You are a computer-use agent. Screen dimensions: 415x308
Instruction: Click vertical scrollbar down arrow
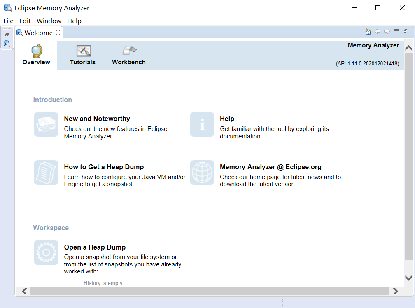(x=409, y=278)
